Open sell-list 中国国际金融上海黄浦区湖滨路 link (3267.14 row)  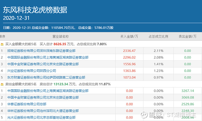point(48,91)
